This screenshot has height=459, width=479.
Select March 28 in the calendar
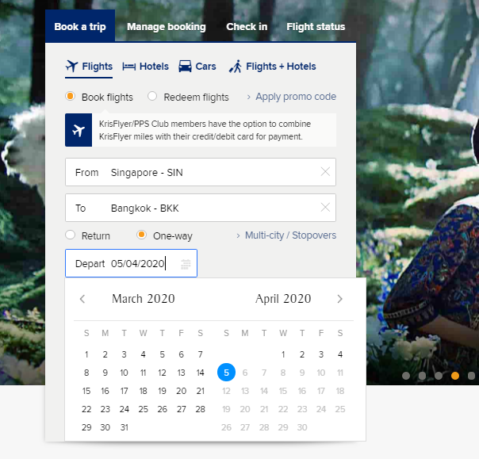point(200,409)
